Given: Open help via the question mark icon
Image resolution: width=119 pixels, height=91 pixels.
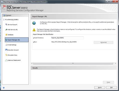Looking at the screenshot, I should (4, 88).
